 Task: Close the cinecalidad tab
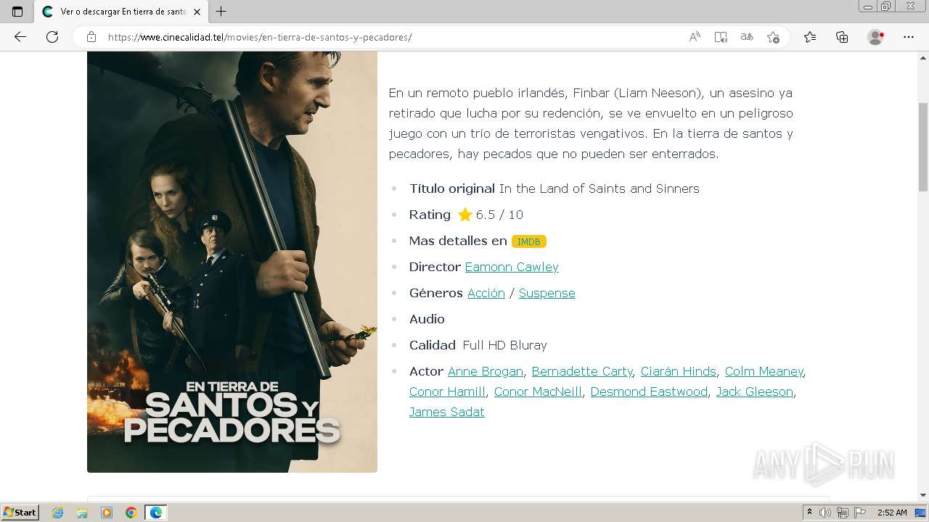pos(197,12)
